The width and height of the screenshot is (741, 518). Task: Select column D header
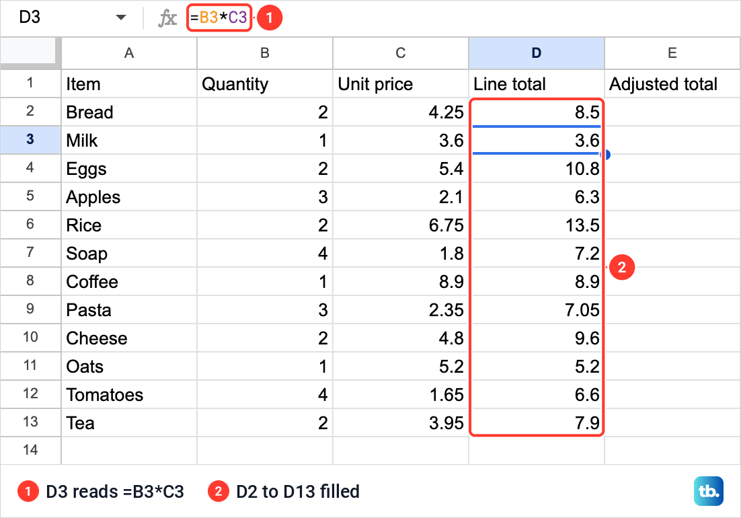[x=537, y=53]
